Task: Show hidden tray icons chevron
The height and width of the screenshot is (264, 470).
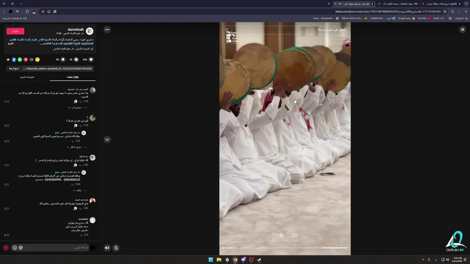Action: (422, 260)
